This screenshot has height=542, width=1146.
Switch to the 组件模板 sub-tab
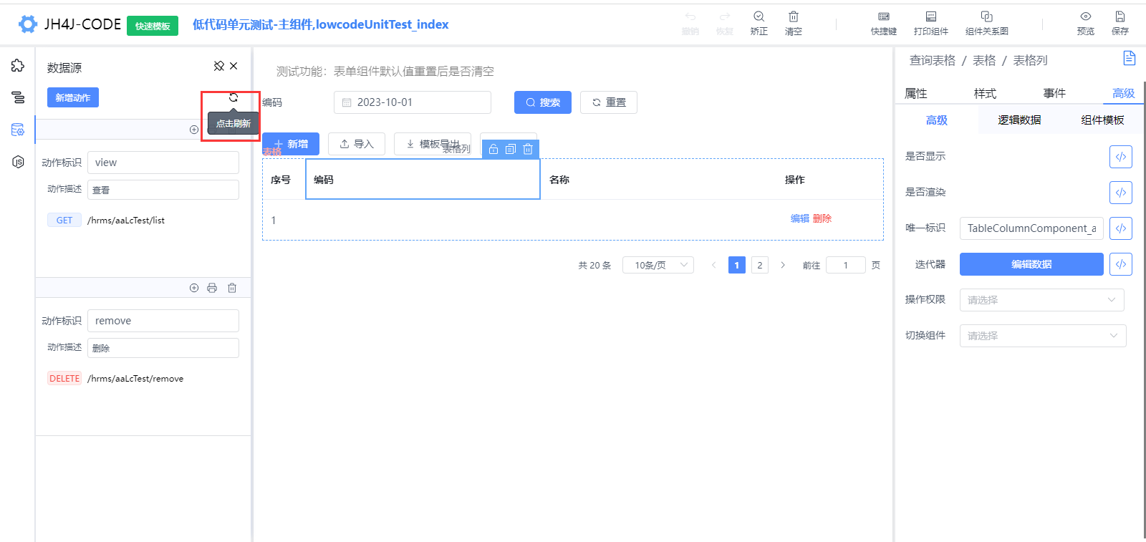pos(1102,120)
